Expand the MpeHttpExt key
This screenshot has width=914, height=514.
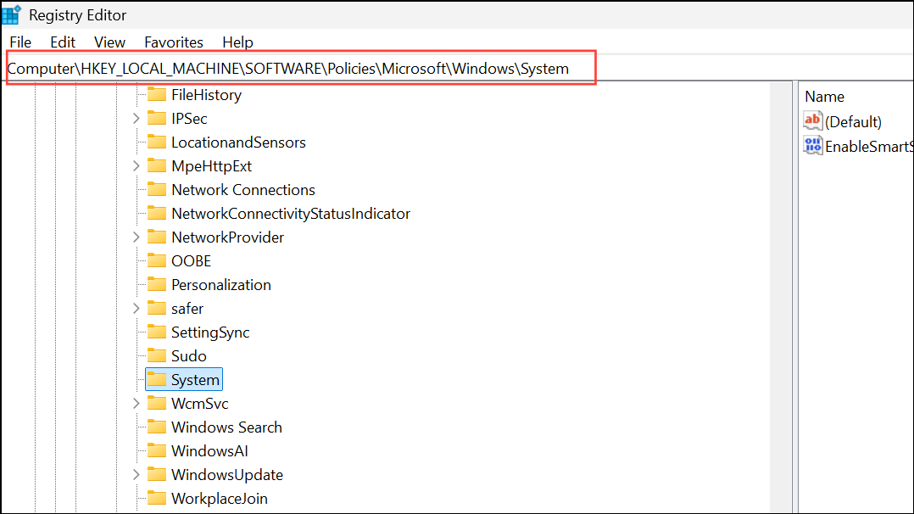[137, 165]
